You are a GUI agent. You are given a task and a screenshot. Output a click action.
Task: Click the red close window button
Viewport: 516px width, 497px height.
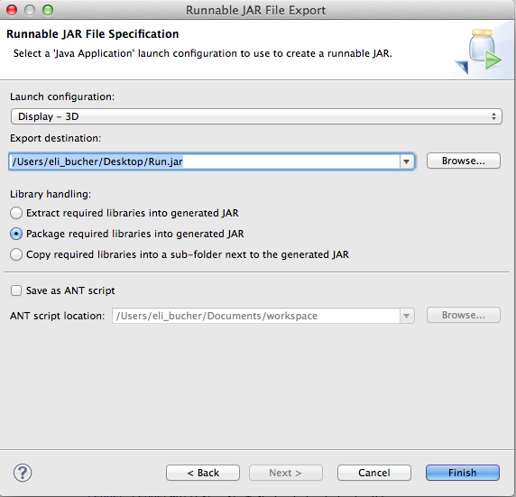point(12,10)
